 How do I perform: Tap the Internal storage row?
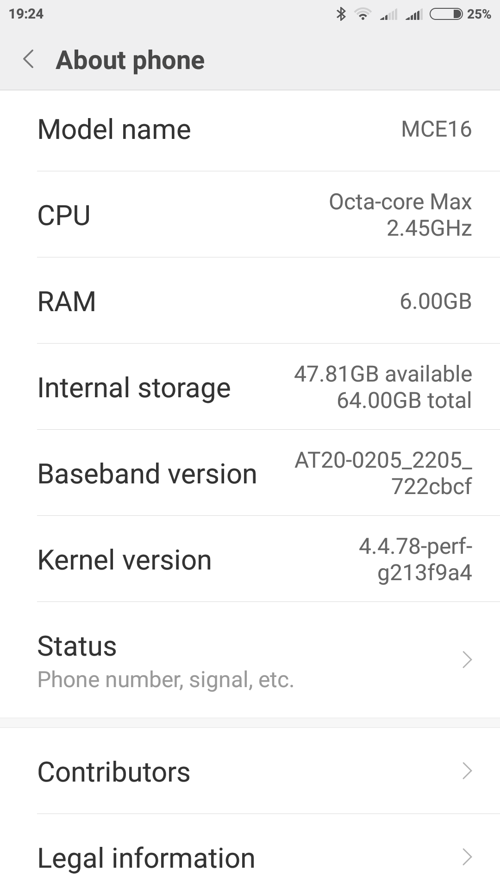click(250, 388)
